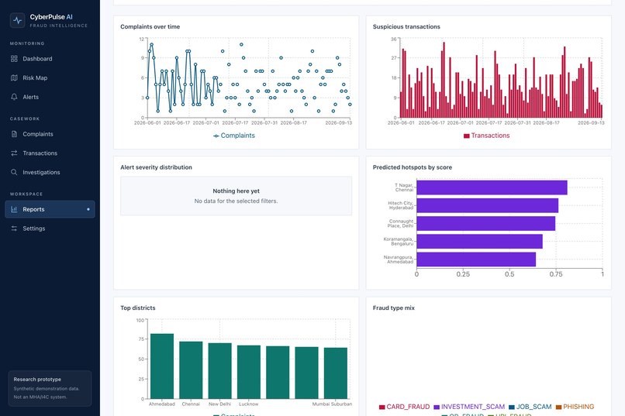Click the 2026-06-01 label on transactions chart

[401, 122]
